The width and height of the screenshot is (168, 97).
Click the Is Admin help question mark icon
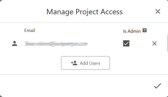pyautogui.click(x=144, y=30)
